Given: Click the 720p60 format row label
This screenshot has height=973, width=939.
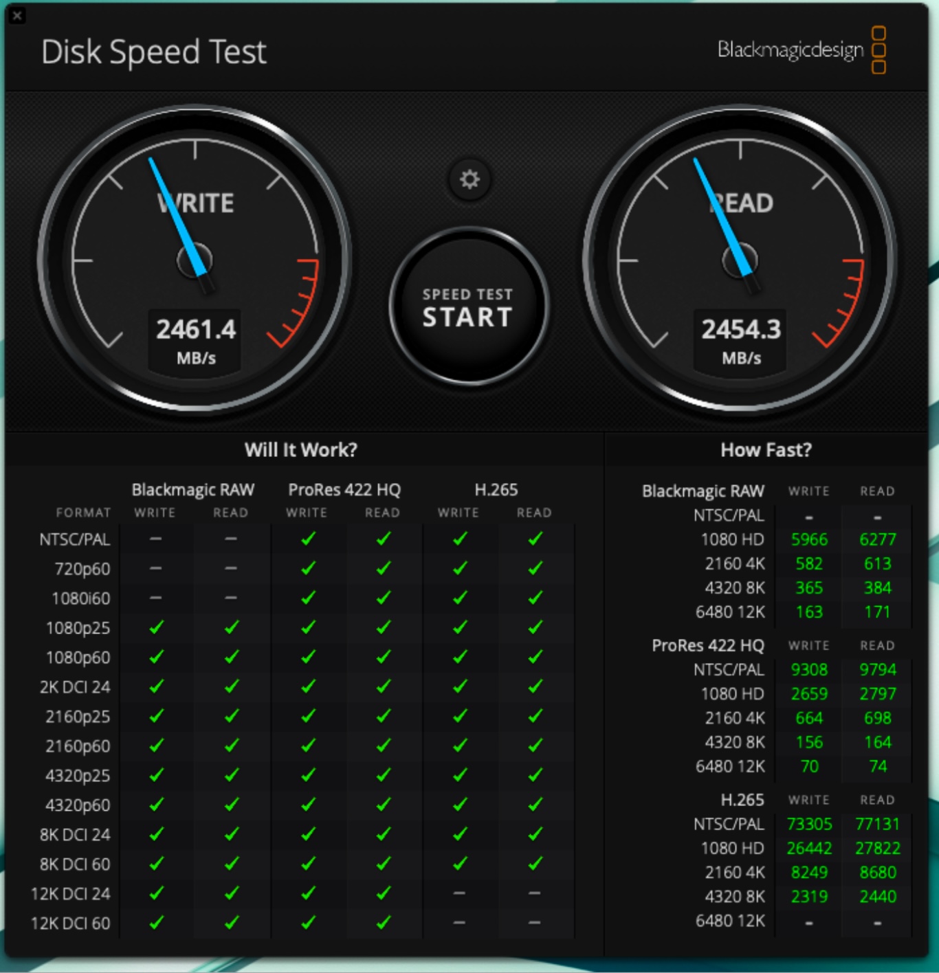Looking at the screenshot, I should click(82, 569).
